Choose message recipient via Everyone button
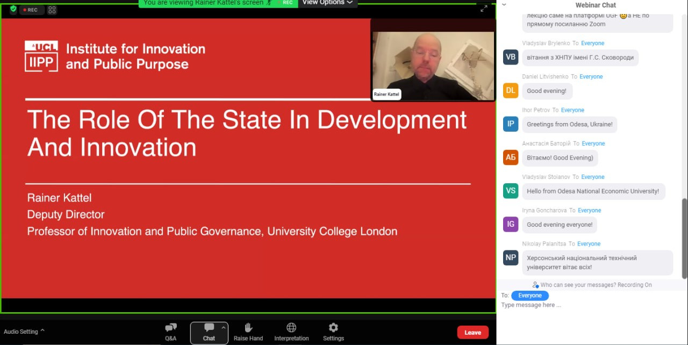The width and height of the screenshot is (688, 345). (x=530, y=296)
